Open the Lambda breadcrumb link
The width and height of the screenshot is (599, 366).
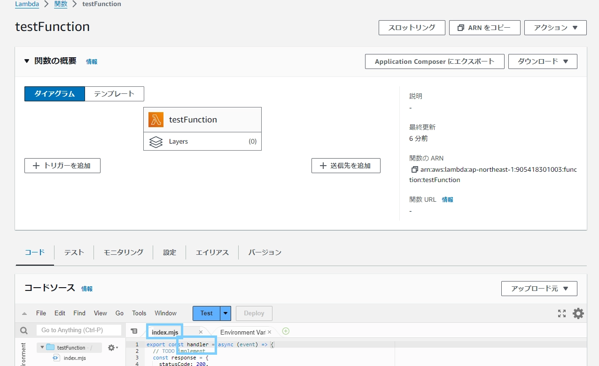27,4
